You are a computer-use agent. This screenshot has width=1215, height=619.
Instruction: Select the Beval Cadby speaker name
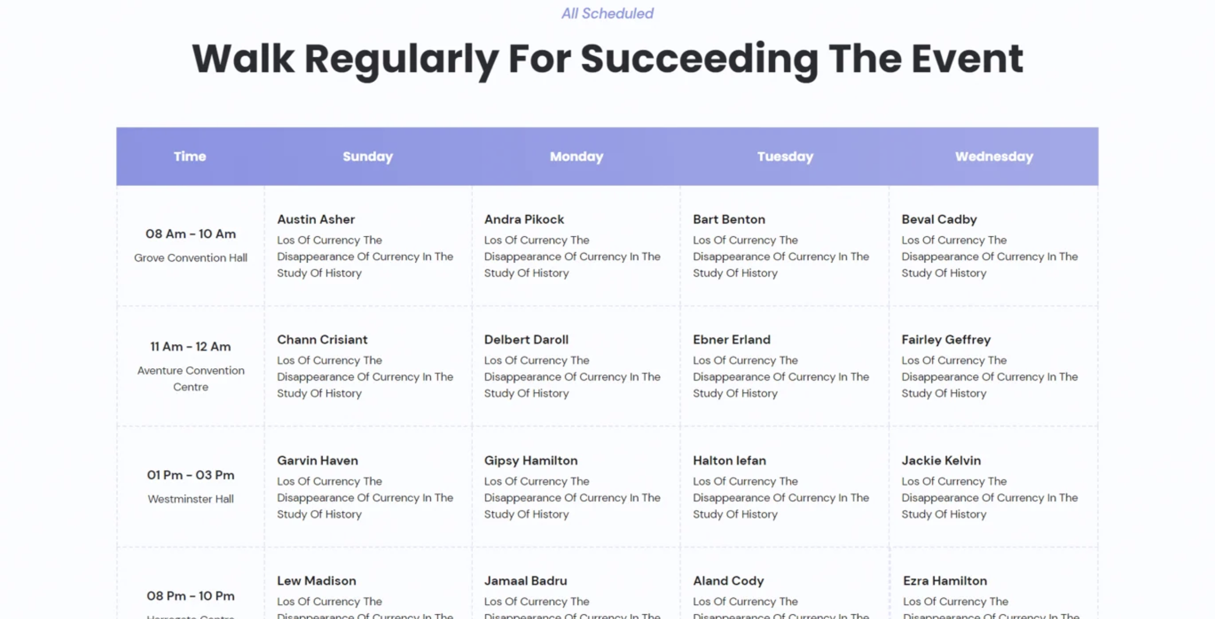pyautogui.click(x=938, y=219)
